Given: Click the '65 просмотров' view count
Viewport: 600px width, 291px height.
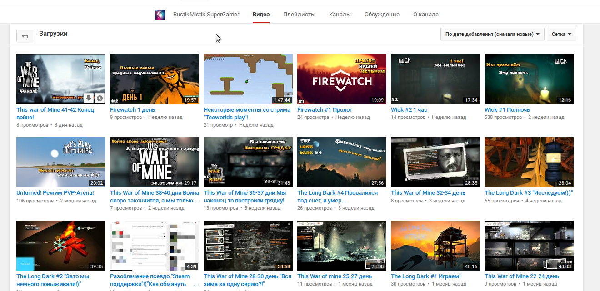Looking at the screenshot, I should click(x=502, y=201).
